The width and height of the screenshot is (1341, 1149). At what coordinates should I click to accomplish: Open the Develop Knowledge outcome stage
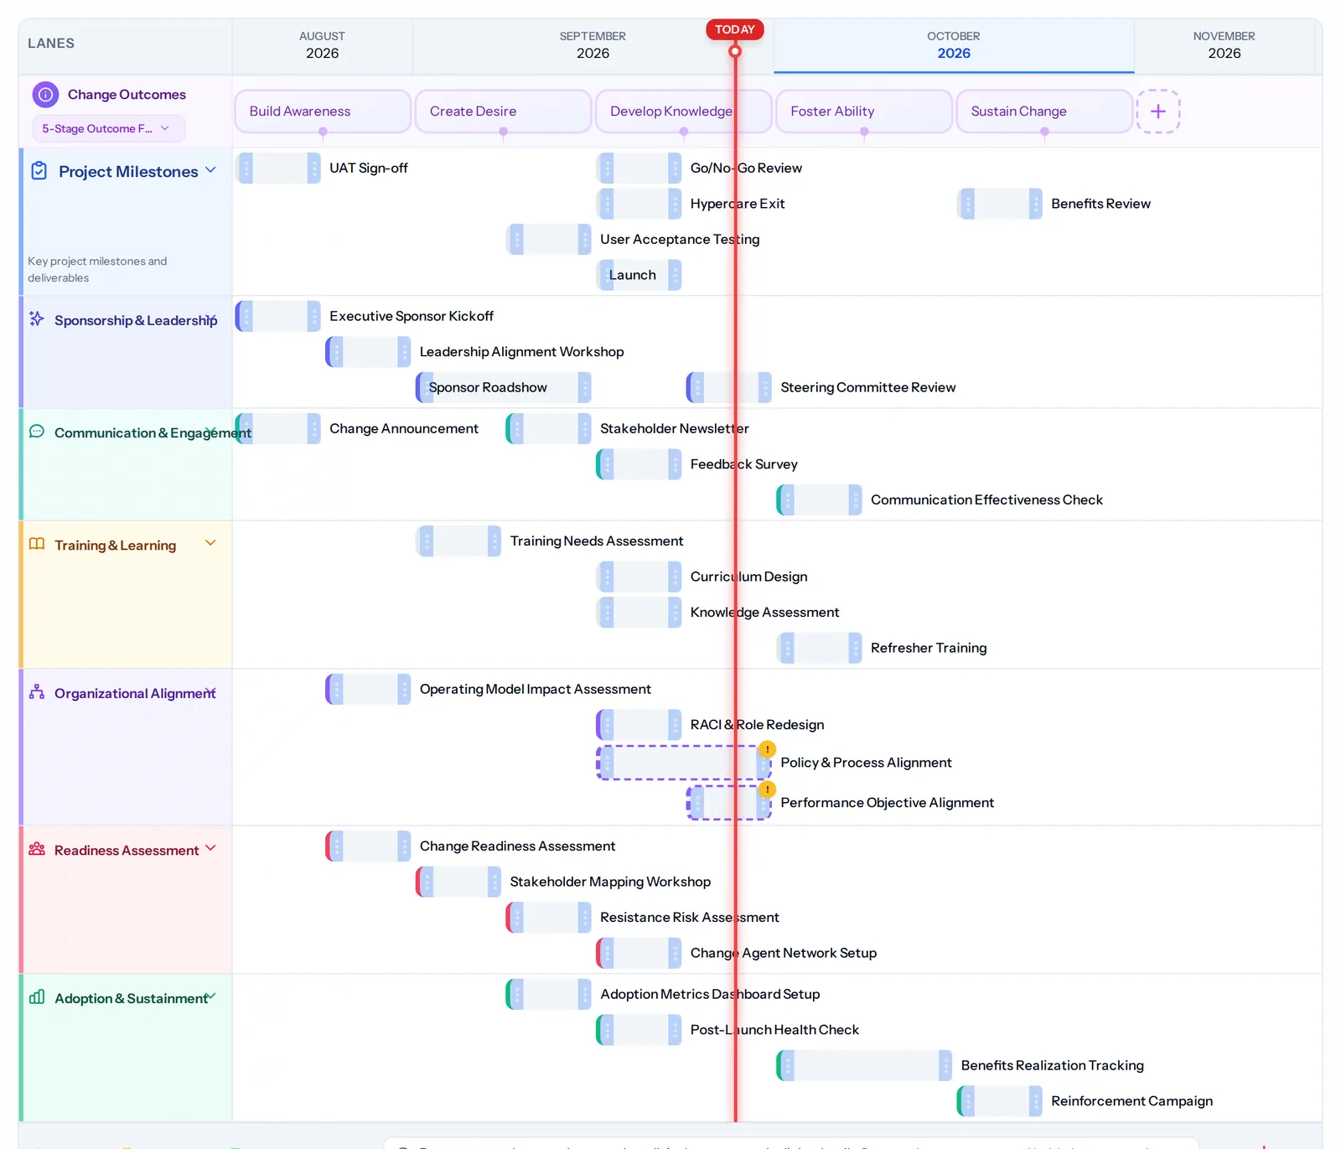[x=683, y=111]
